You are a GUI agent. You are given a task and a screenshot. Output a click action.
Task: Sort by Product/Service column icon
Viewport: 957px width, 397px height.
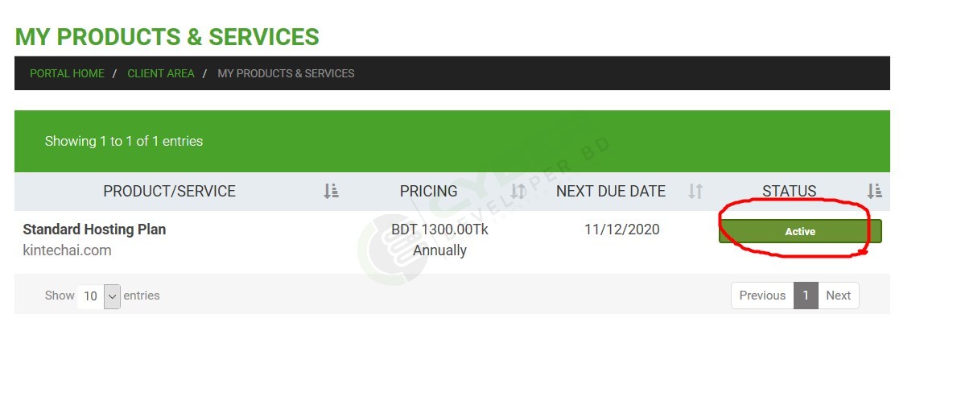tap(331, 191)
